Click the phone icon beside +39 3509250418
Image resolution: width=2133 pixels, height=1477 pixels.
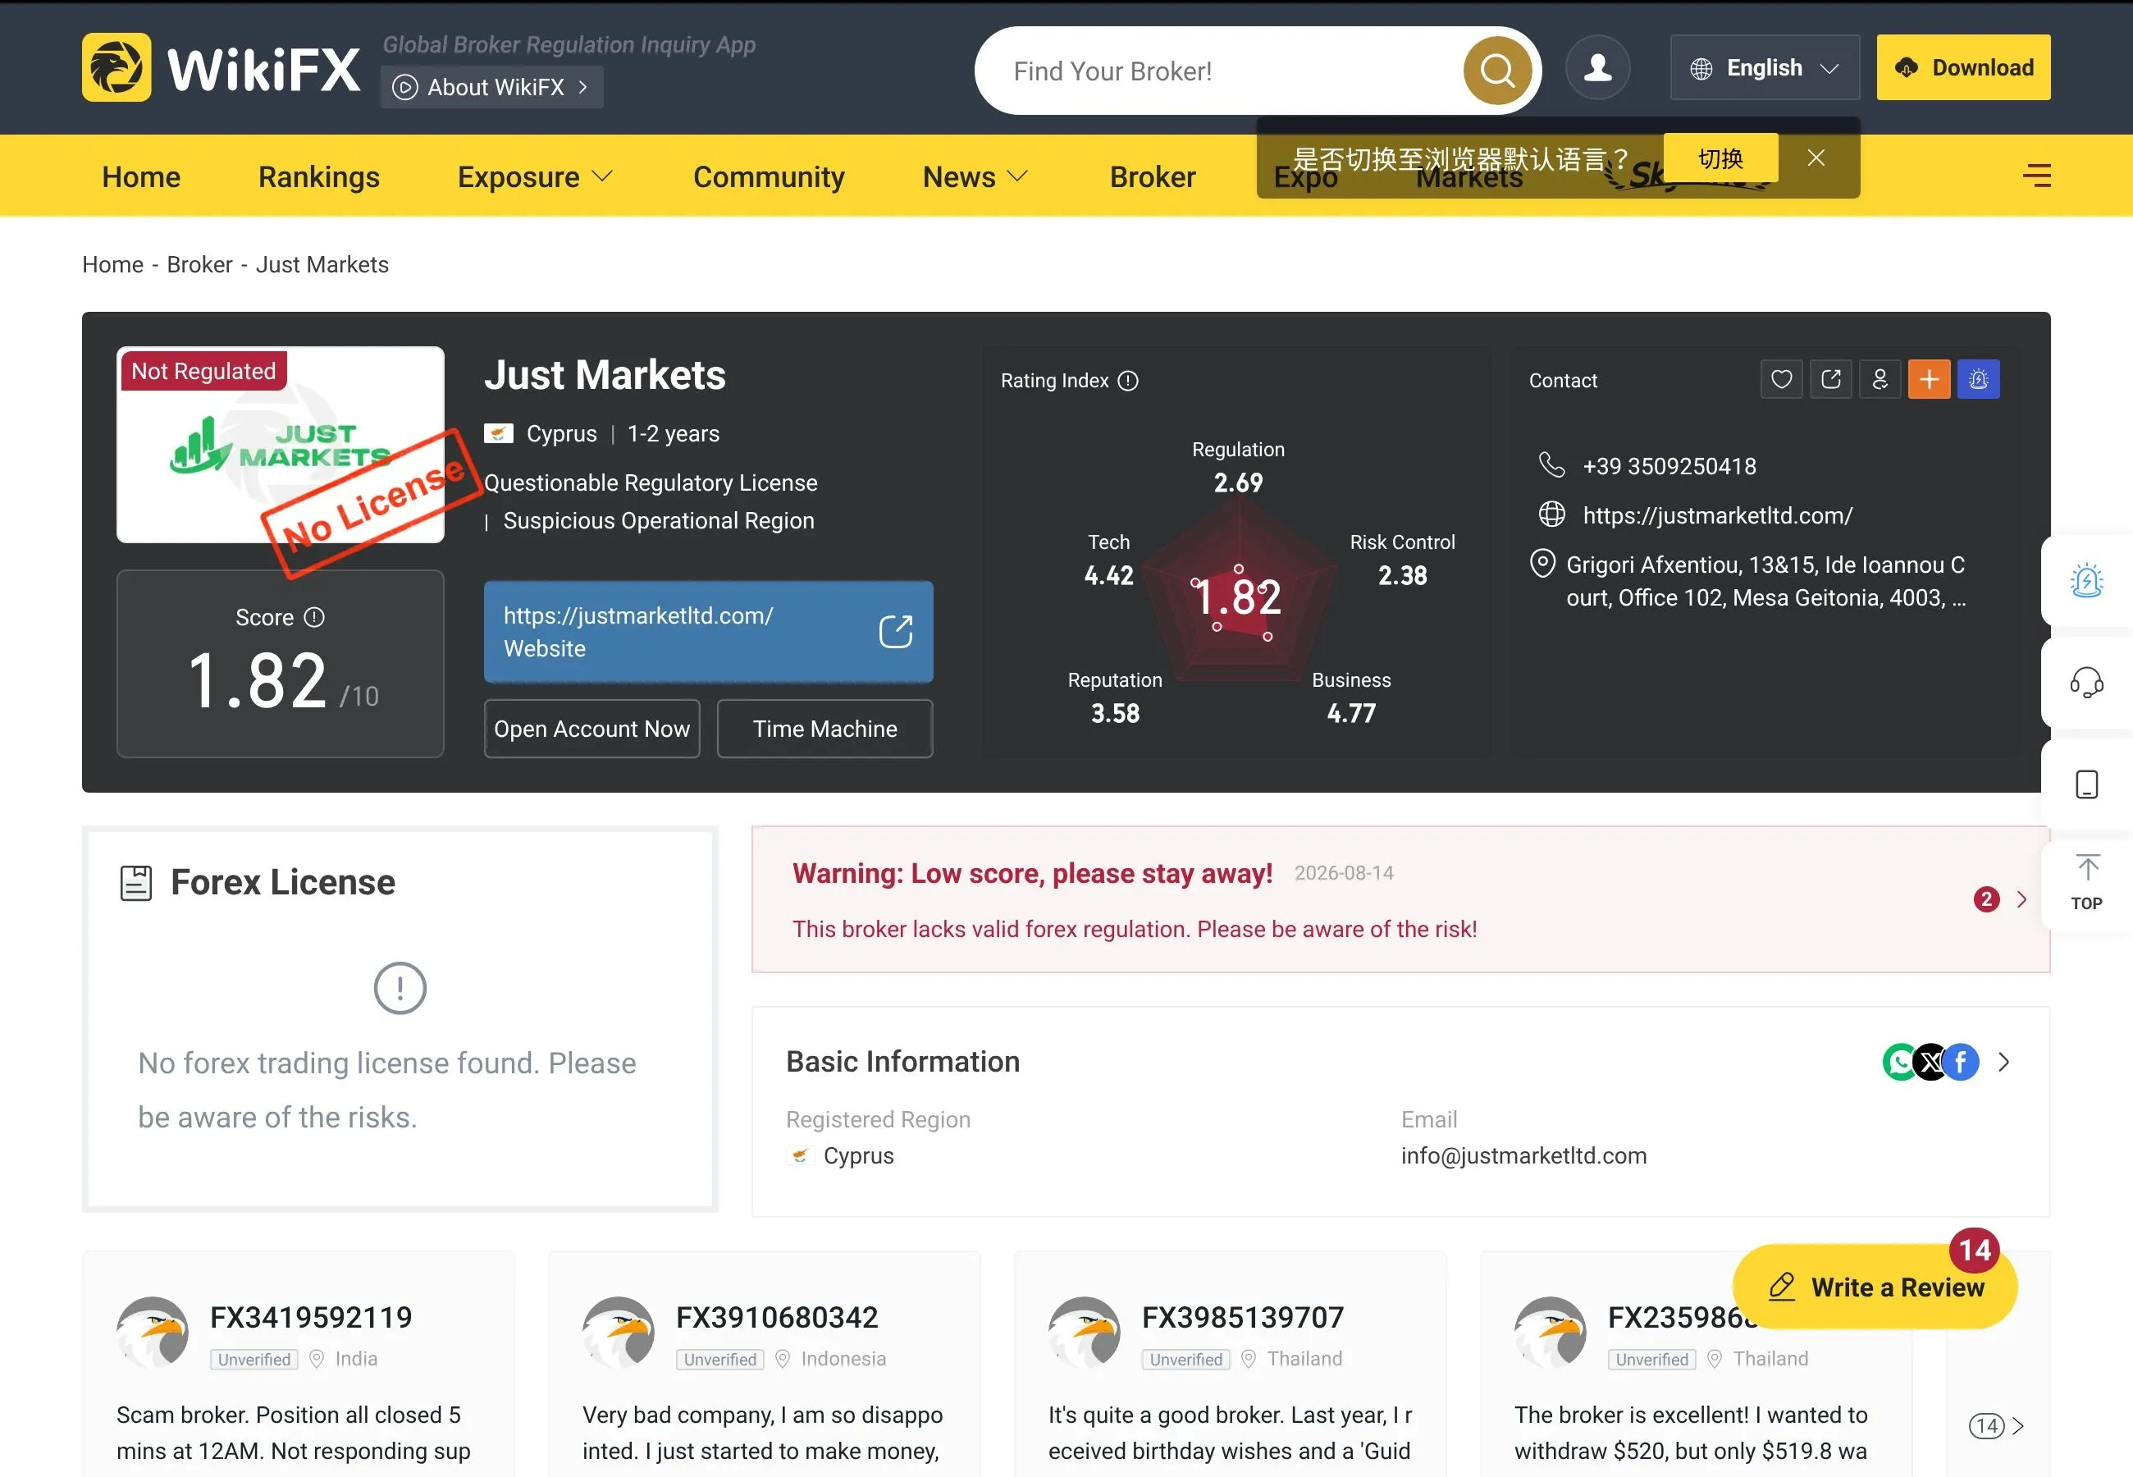(1551, 464)
